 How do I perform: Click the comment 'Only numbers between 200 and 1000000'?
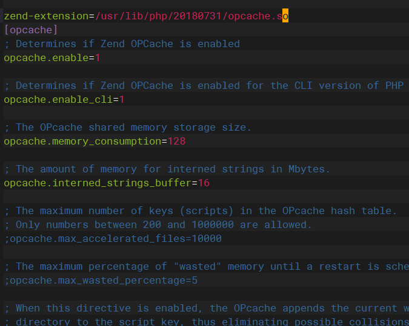[158, 224]
